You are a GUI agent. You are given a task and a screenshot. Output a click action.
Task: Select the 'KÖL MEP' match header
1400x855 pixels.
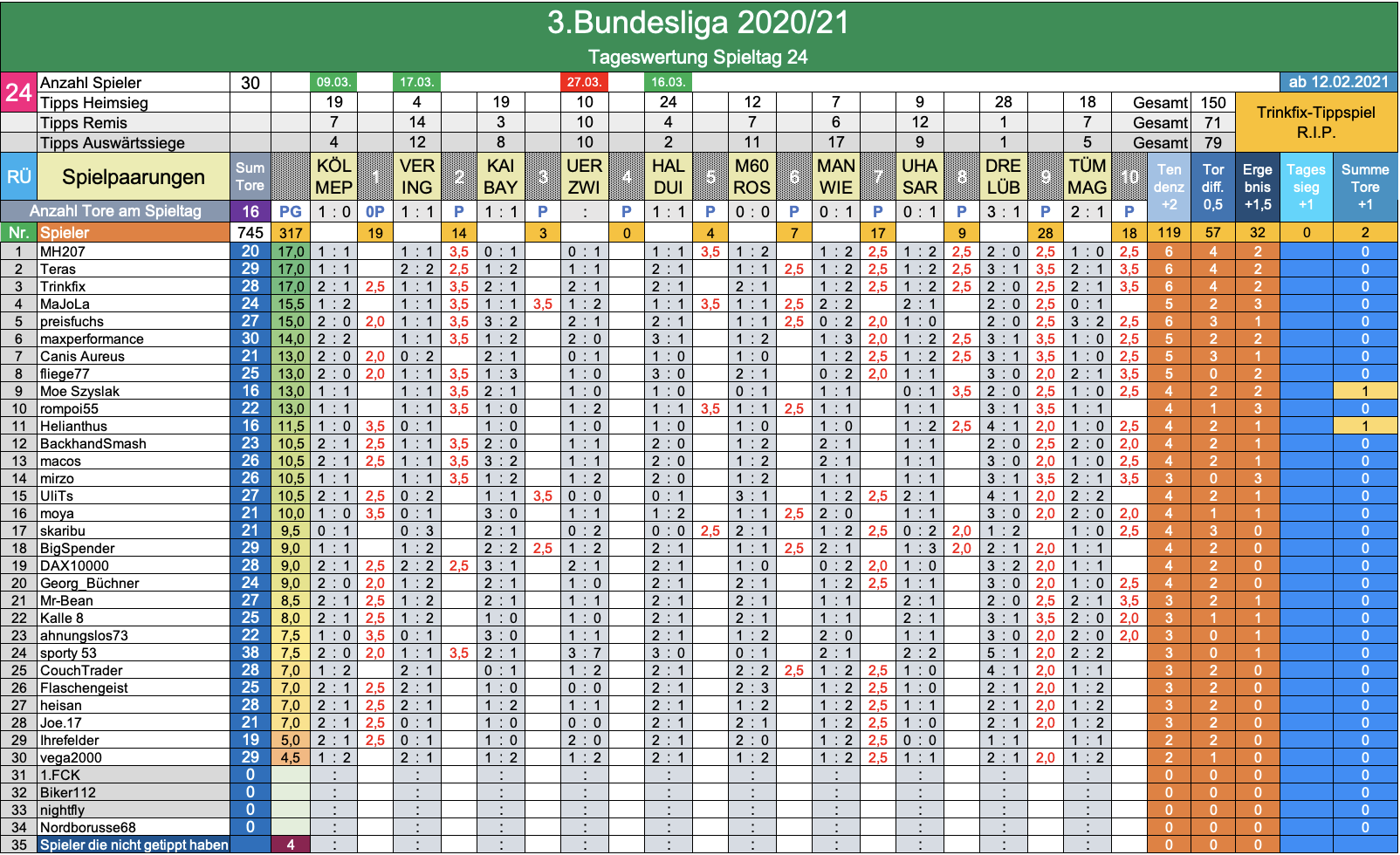[333, 177]
